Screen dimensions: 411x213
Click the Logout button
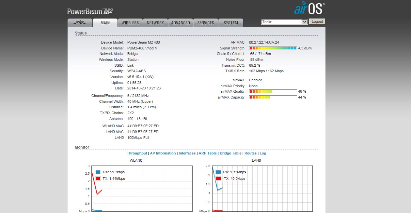click(x=317, y=21)
